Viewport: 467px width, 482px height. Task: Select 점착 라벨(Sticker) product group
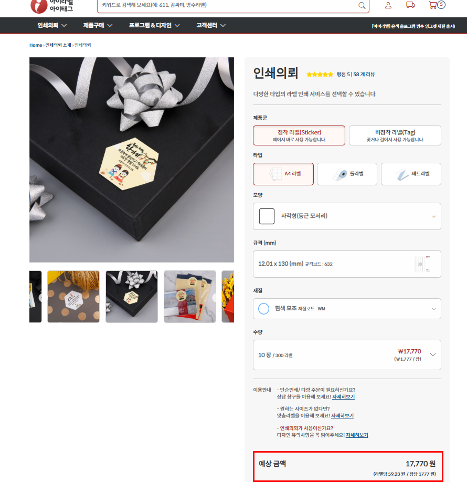coord(299,135)
